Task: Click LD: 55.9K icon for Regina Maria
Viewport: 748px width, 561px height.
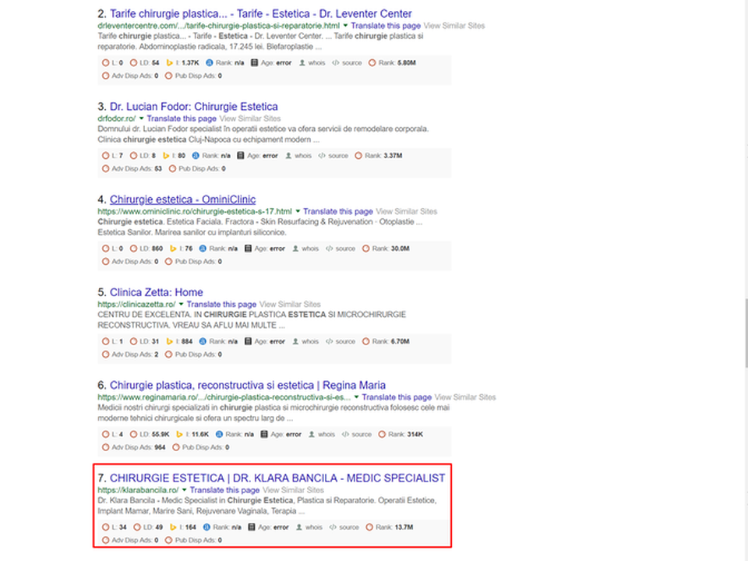Action: click(133, 434)
